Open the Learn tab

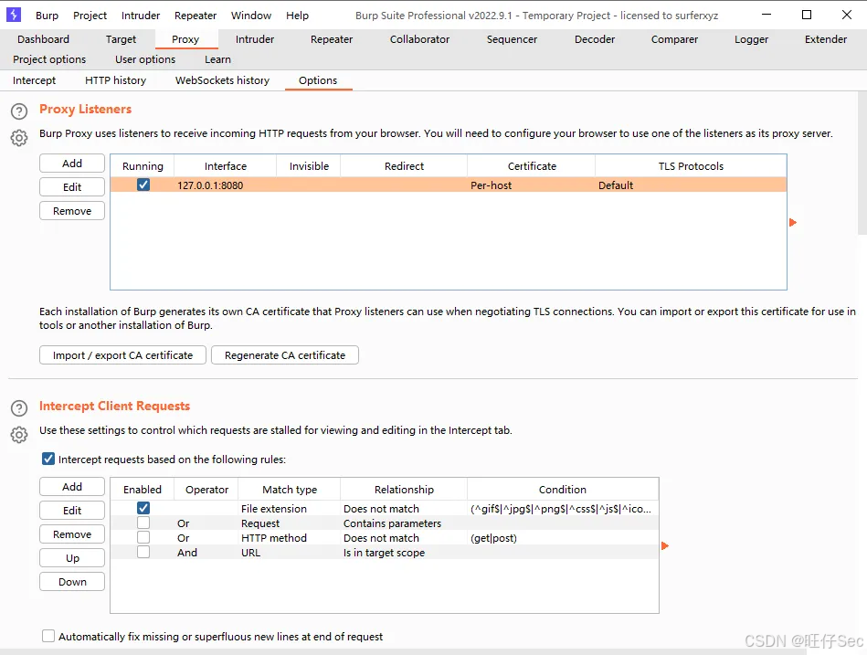217,59
